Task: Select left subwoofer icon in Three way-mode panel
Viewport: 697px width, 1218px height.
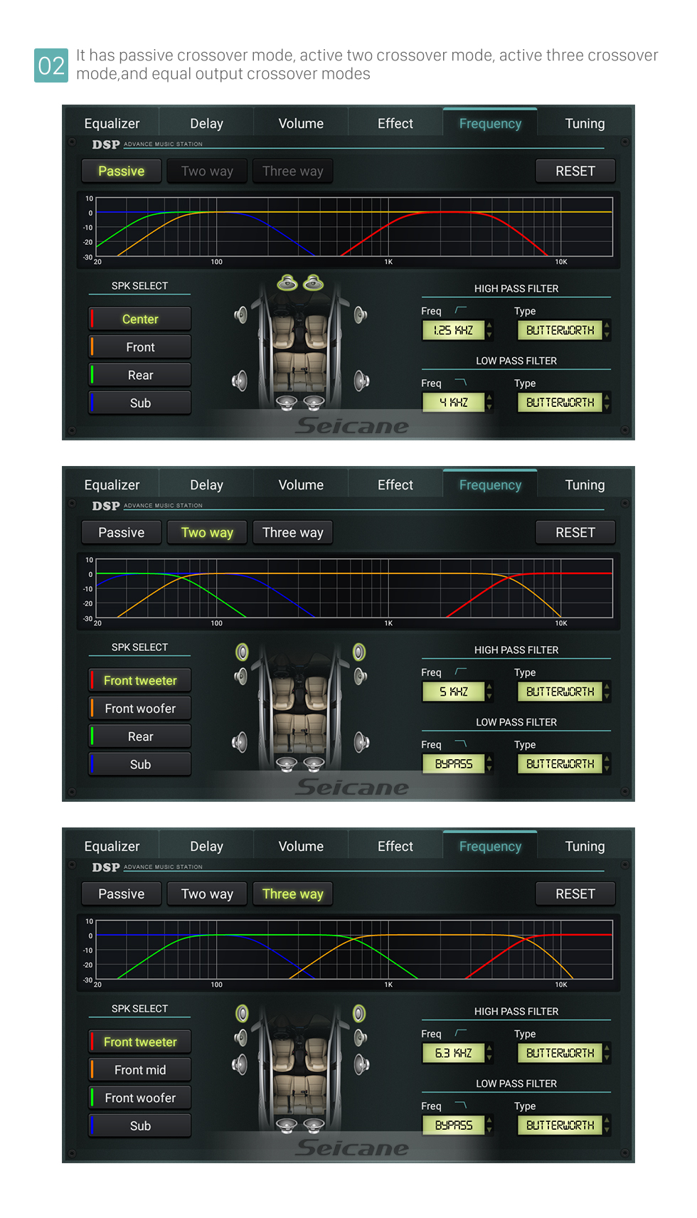Action: pos(287,1126)
